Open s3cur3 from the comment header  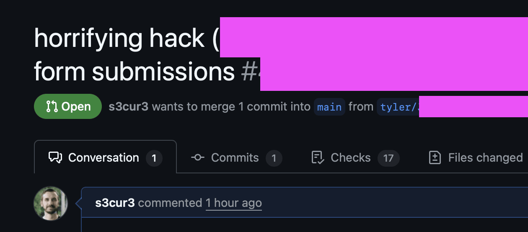115,203
